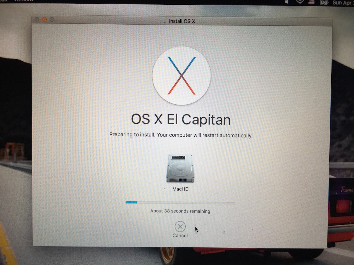Click the gray close button of installer
The image size is (354, 265).
[x=37, y=19]
